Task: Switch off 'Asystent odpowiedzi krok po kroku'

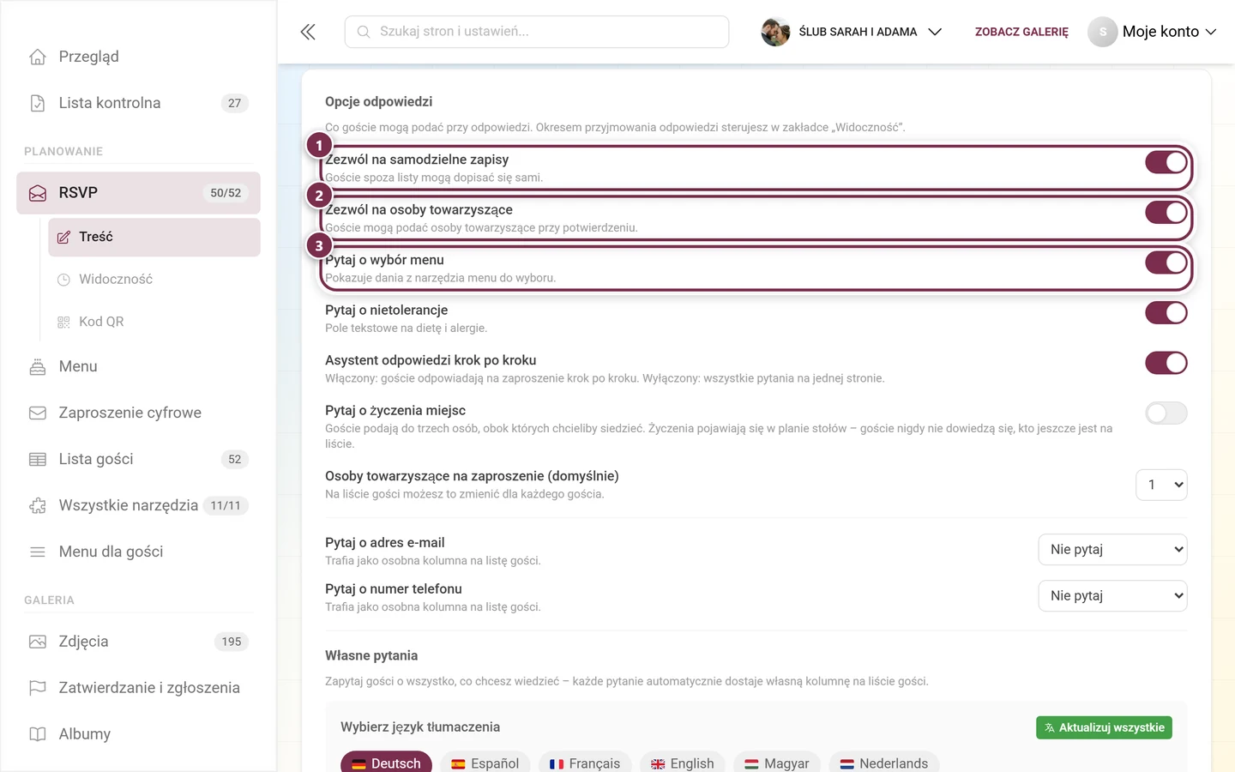Action: [1166, 363]
